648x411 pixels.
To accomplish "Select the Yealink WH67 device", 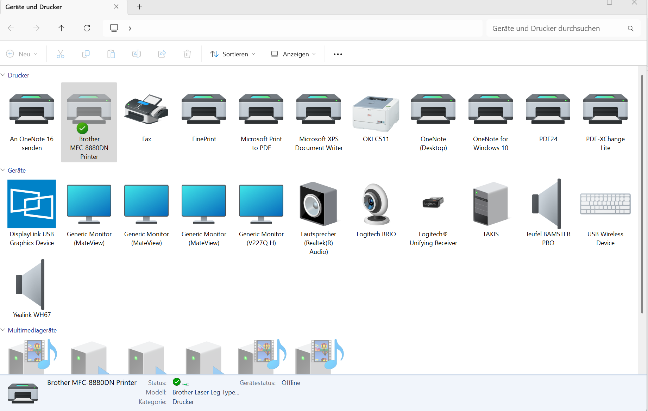I will point(31,285).
